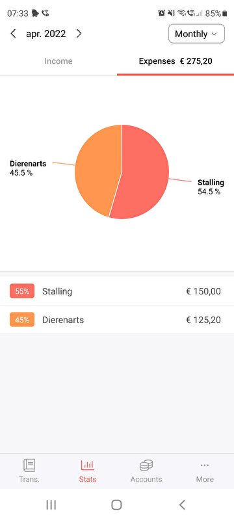Tap the Android back button
Image resolution: width=234 pixels, height=520 pixels.
point(181,505)
